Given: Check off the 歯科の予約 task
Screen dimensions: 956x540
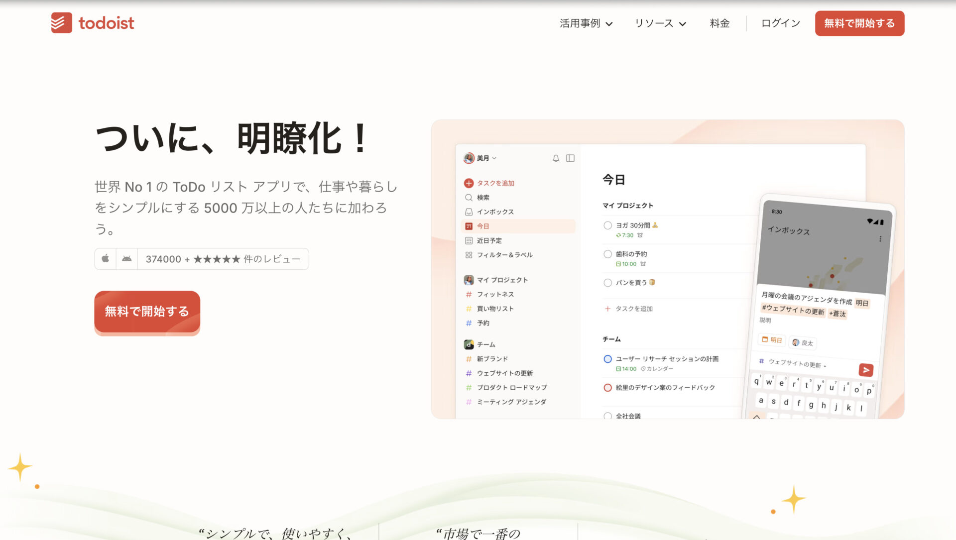Looking at the screenshot, I should click(607, 254).
